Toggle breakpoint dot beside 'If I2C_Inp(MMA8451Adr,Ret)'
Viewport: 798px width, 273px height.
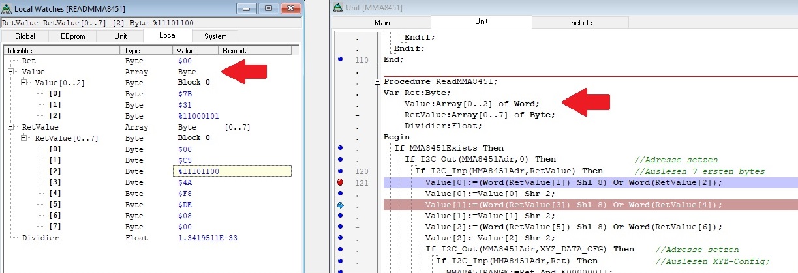click(340, 260)
